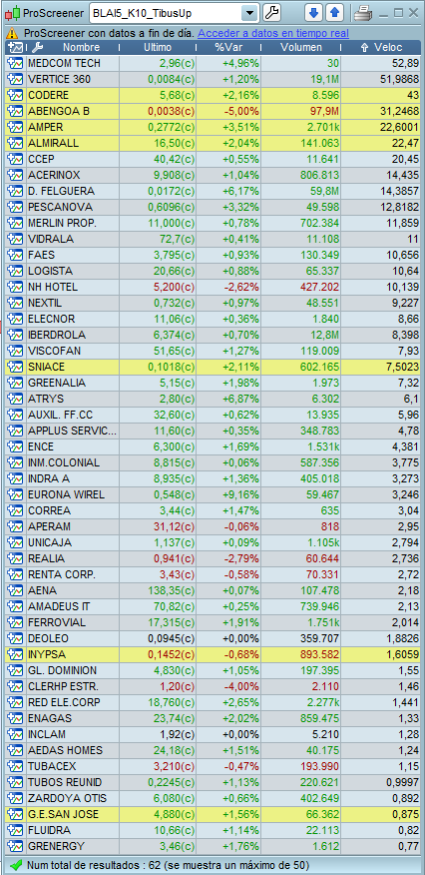
Task: Select the ENAGAS row name
Action: [x=50, y=718]
